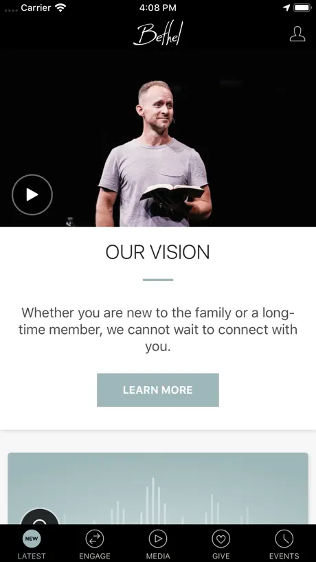Tap the vision description paragraph
316x562 pixels.
(158, 329)
